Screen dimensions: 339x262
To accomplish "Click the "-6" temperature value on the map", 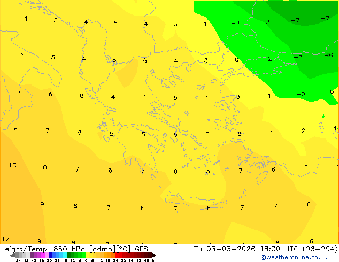I will pos(329,55).
